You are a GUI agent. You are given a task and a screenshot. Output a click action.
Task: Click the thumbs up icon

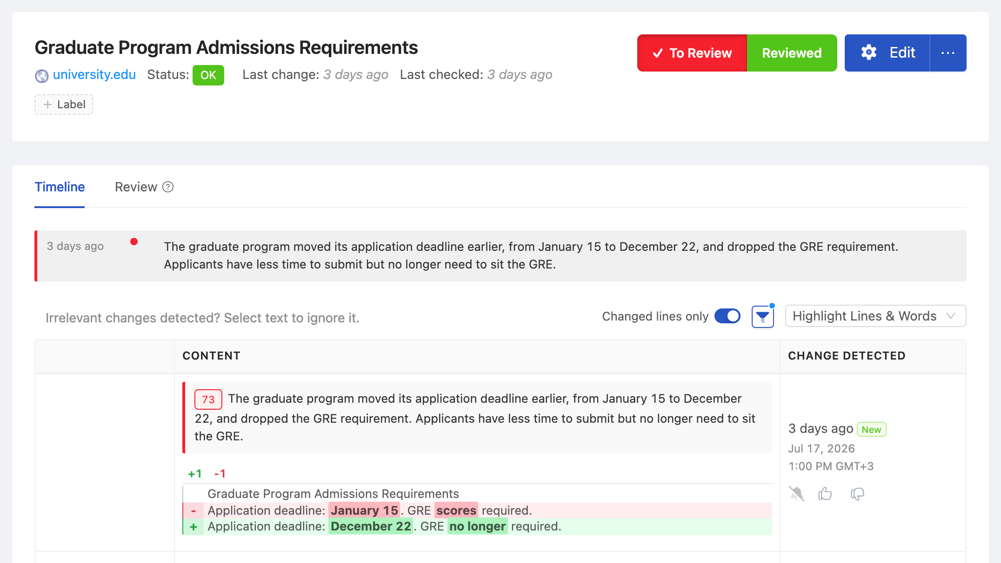(x=825, y=493)
